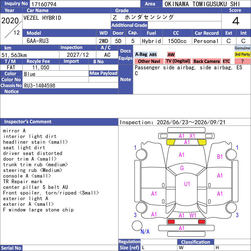Click the Back Camera badge
The image size is (251, 251).
tap(206, 61)
